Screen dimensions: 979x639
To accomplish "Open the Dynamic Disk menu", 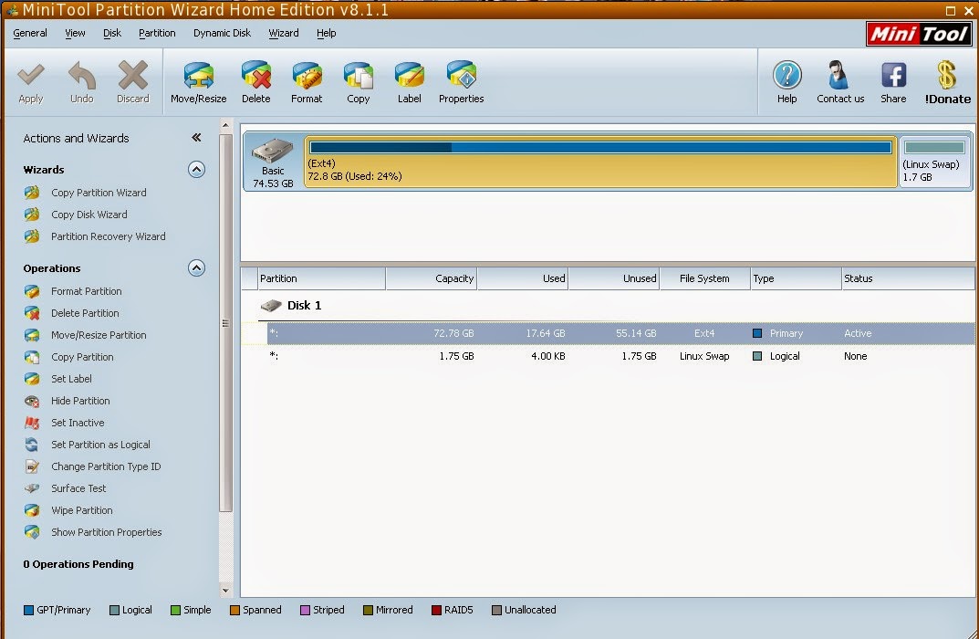I will coord(222,33).
